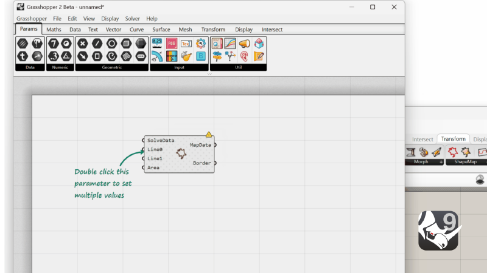Pick the colour gradient input icon
Image resolution: width=487 pixels, height=273 pixels.
tap(172, 56)
